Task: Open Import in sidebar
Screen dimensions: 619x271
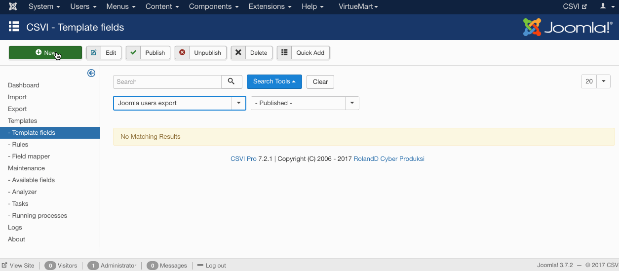Action: tap(17, 97)
